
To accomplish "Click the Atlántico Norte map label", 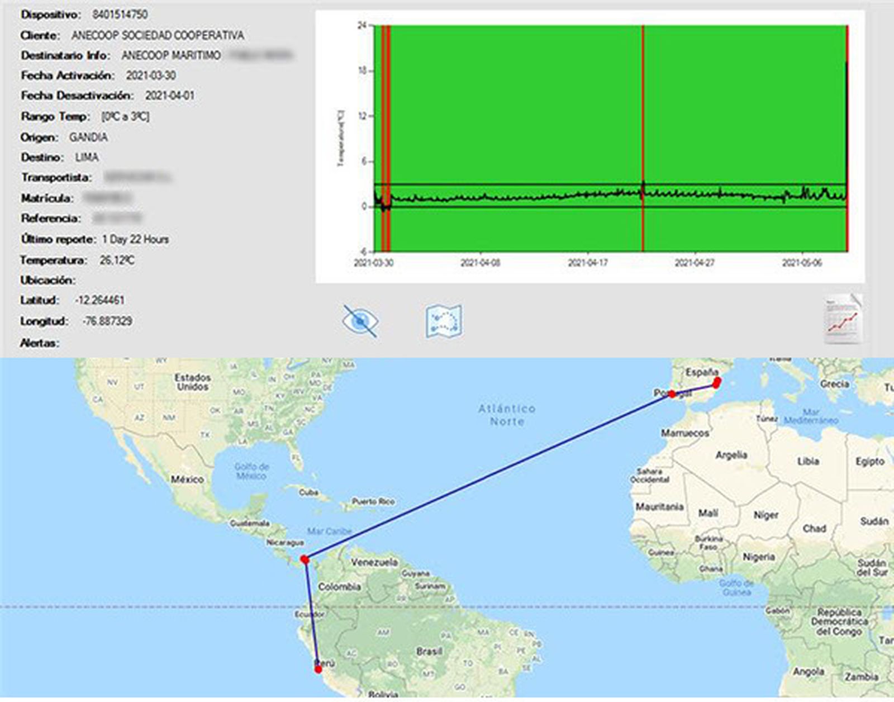I will click(x=507, y=415).
